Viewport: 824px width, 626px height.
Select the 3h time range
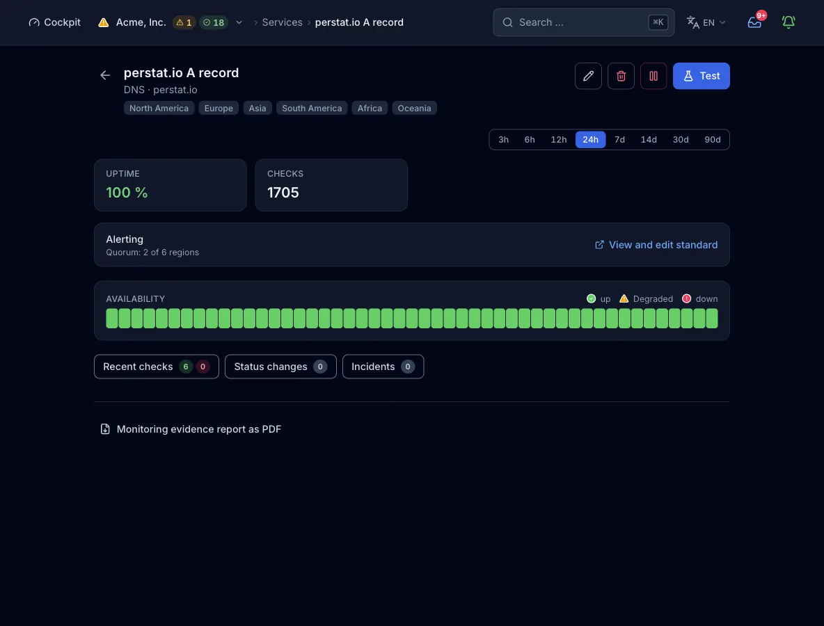point(503,140)
